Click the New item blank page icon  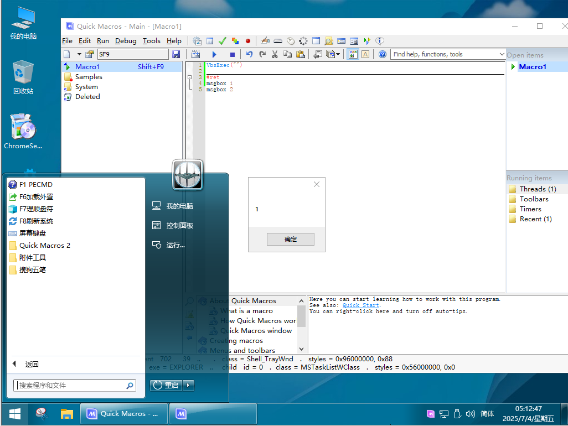point(67,54)
